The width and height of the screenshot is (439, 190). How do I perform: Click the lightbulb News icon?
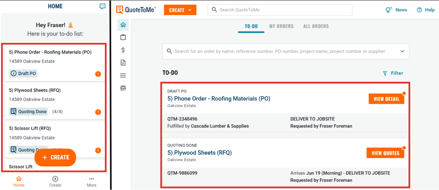[x=389, y=10]
